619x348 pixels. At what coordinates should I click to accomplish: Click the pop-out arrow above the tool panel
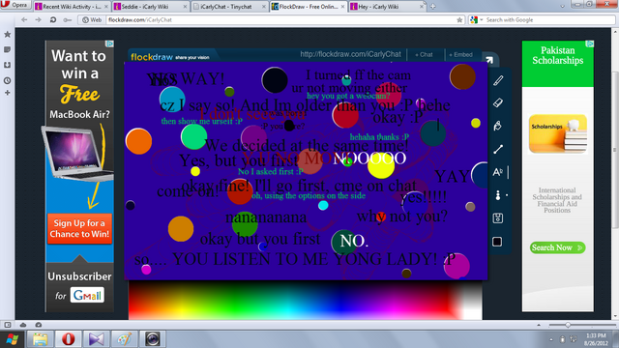coord(489,60)
